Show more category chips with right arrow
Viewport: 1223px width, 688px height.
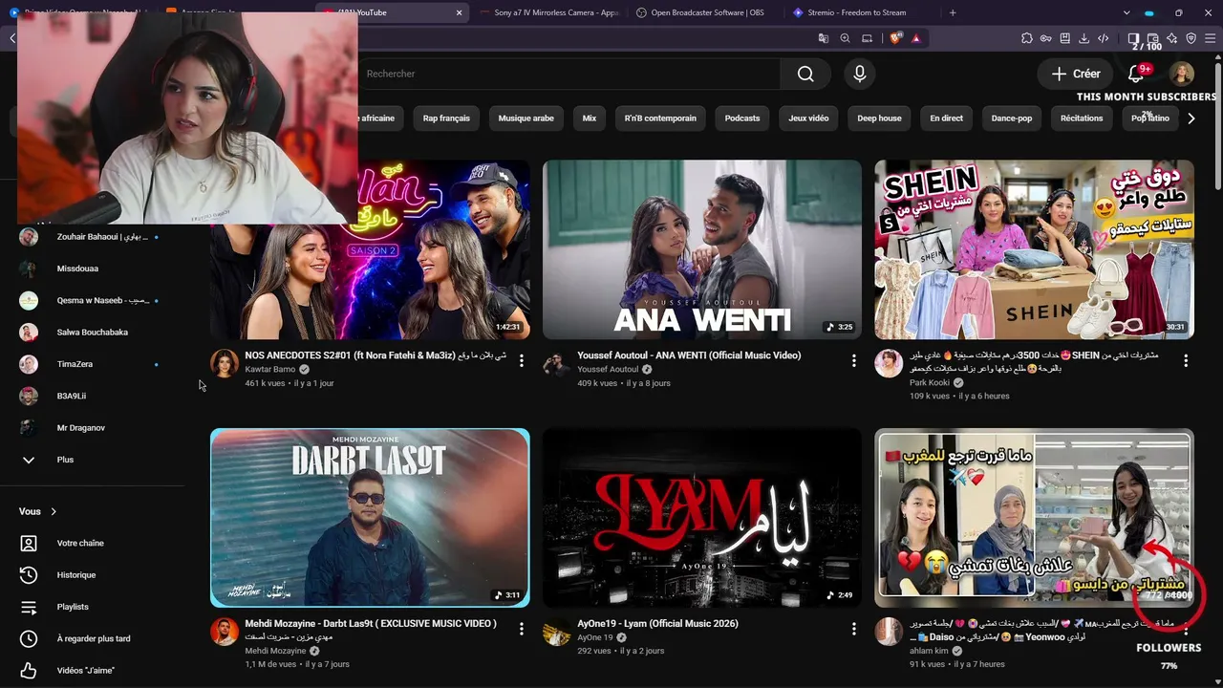pos(1191,118)
